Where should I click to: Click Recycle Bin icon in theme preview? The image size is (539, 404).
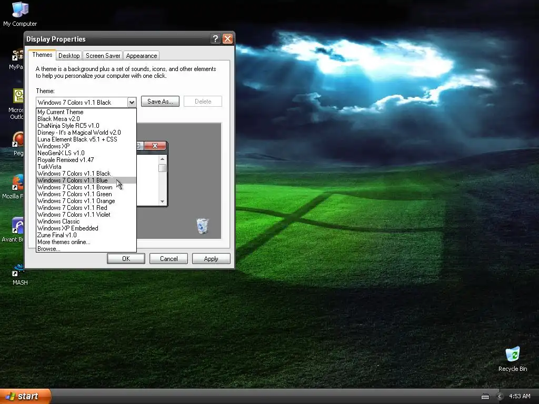[202, 226]
